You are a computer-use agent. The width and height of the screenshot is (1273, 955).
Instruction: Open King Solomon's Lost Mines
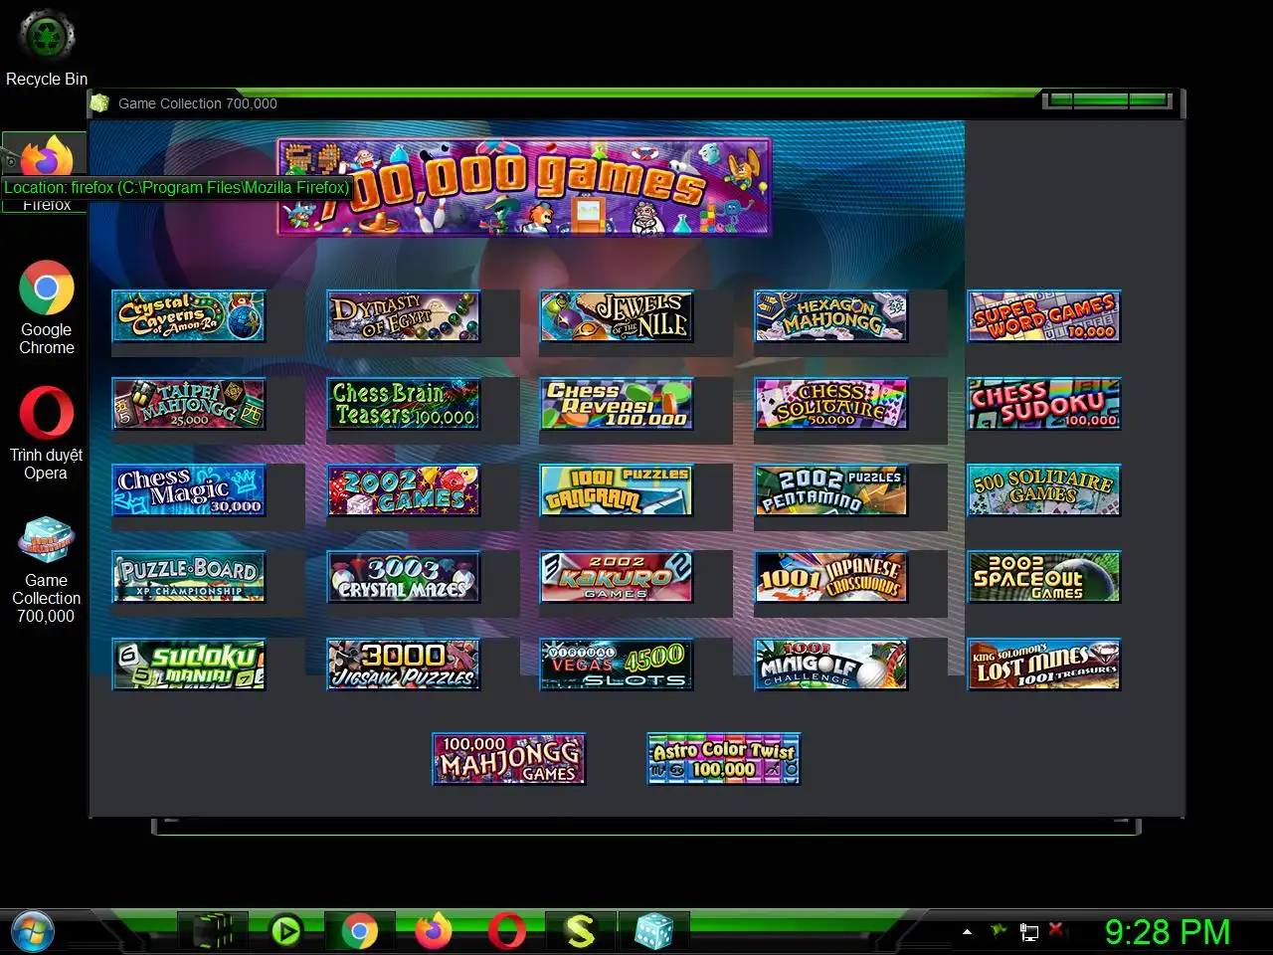[x=1044, y=665]
